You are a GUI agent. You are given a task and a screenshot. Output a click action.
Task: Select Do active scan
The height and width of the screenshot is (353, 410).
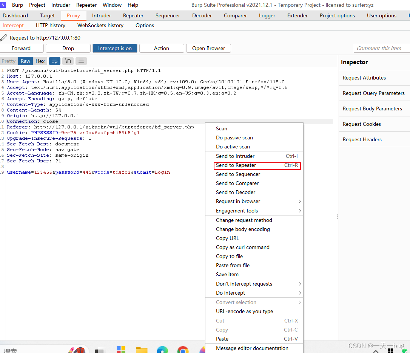254,147
